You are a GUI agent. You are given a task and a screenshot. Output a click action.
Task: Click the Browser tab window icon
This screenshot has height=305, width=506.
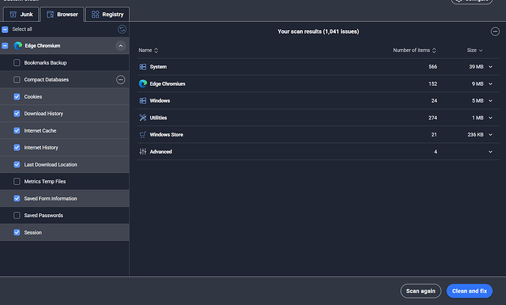click(x=50, y=14)
